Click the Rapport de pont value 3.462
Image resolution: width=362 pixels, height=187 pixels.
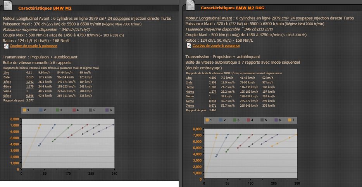pyautogui.click(x=213, y=110)
